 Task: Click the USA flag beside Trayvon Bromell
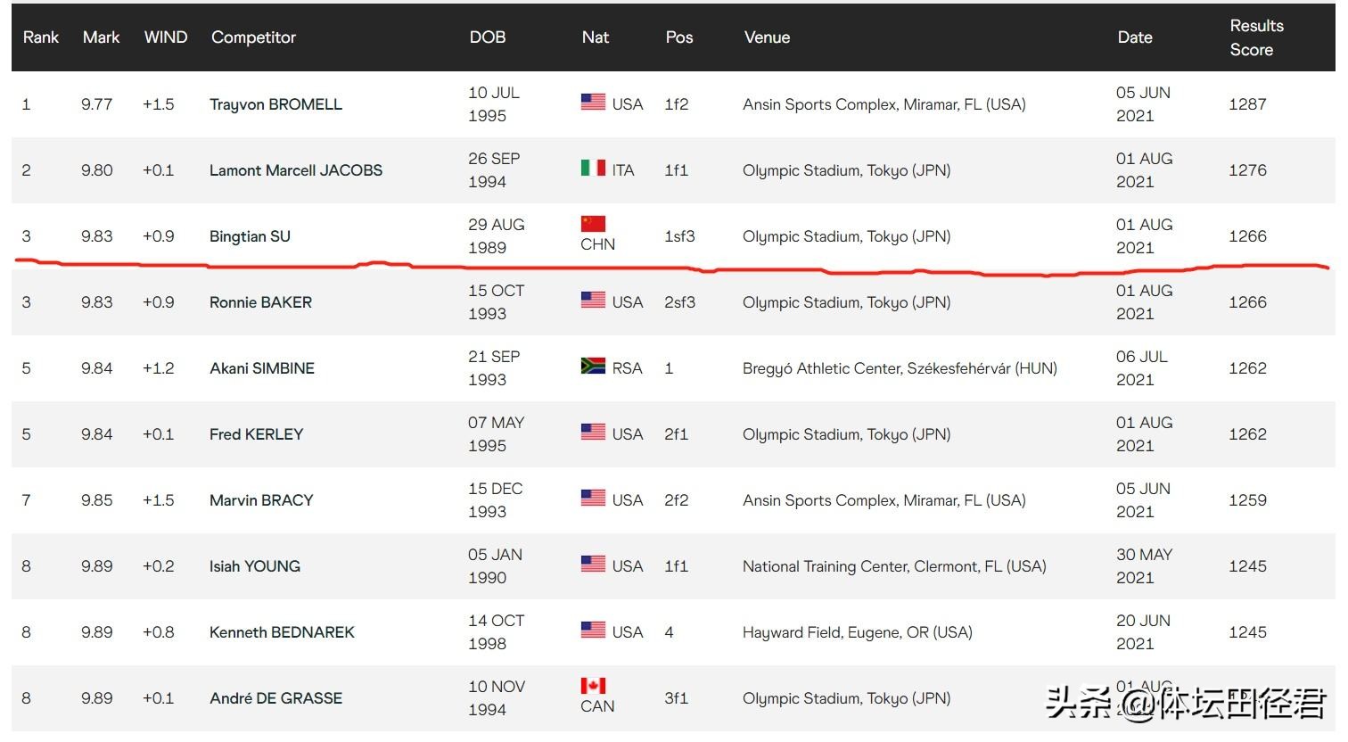[593, 103]
